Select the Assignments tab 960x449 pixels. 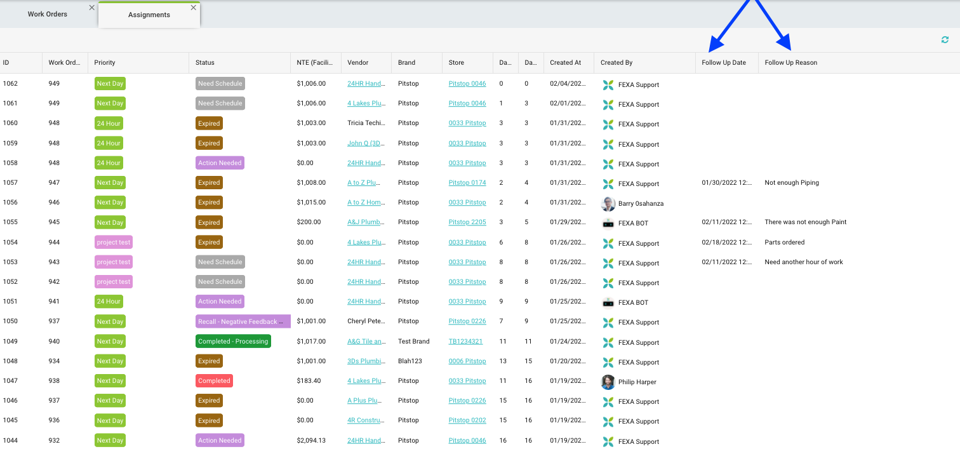coord(149,15)
